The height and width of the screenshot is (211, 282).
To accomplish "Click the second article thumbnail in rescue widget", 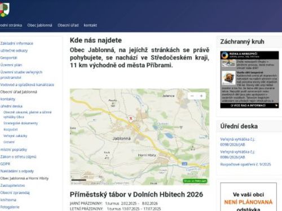I will 228,77.
